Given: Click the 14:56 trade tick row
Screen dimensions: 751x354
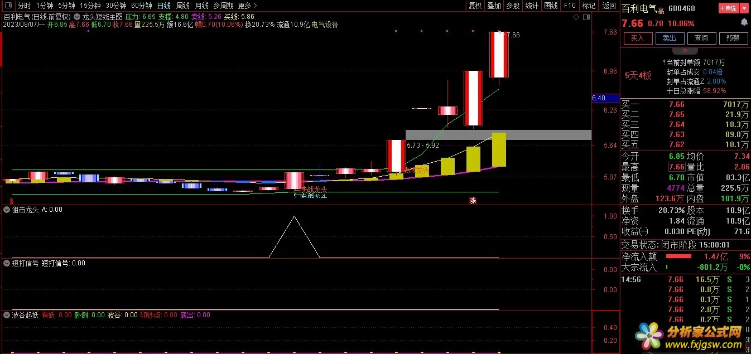Looking at the screenshot, I should (686, 279).
